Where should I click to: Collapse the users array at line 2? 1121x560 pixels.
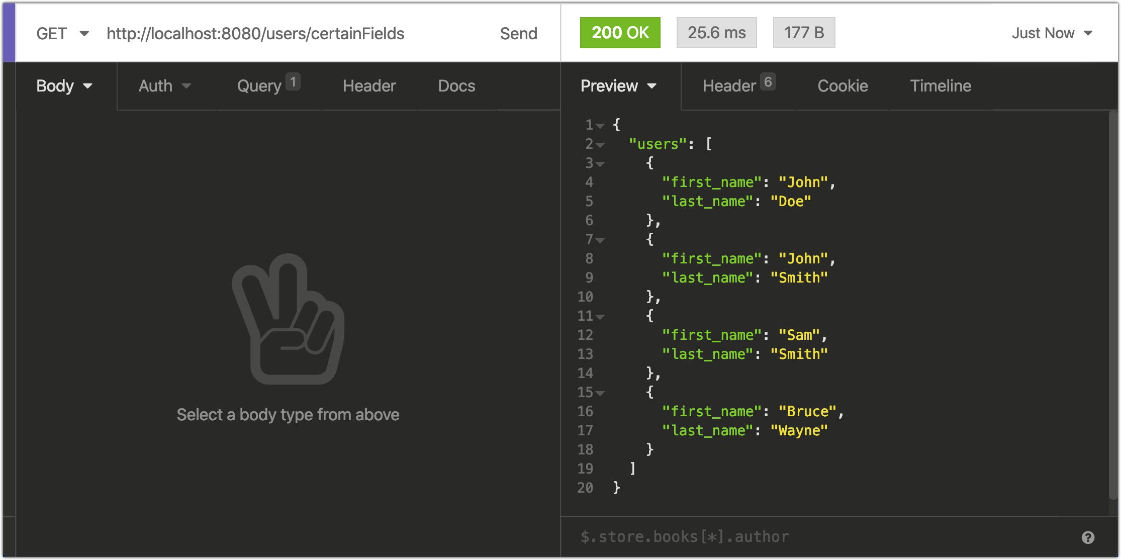[x=600, y=145]
